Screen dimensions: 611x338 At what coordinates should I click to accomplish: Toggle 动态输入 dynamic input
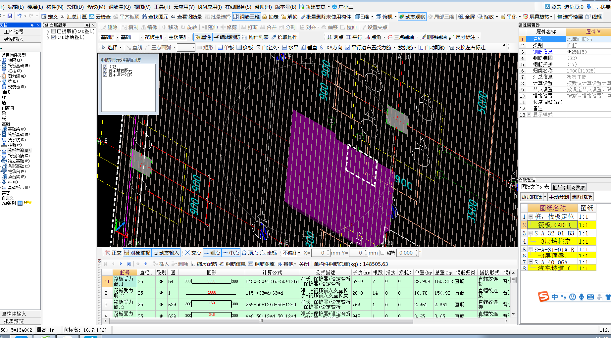(166, 253)
